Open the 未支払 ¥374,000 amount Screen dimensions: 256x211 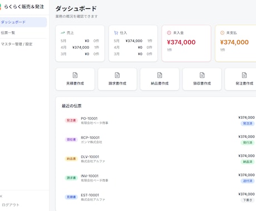click(234, 42)
